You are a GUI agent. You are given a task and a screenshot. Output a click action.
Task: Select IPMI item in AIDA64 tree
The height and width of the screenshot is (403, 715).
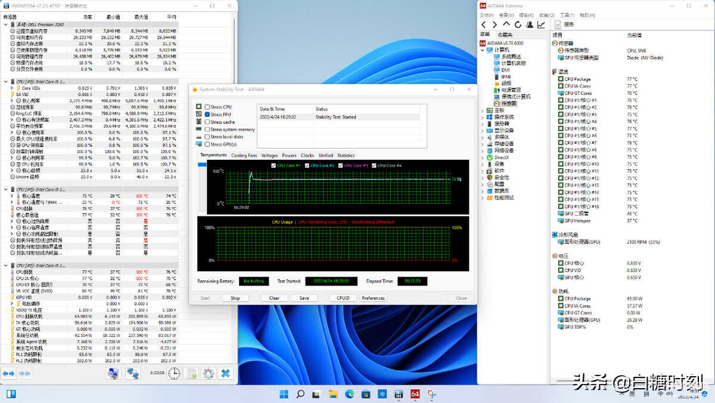click(x=502, y=76)
